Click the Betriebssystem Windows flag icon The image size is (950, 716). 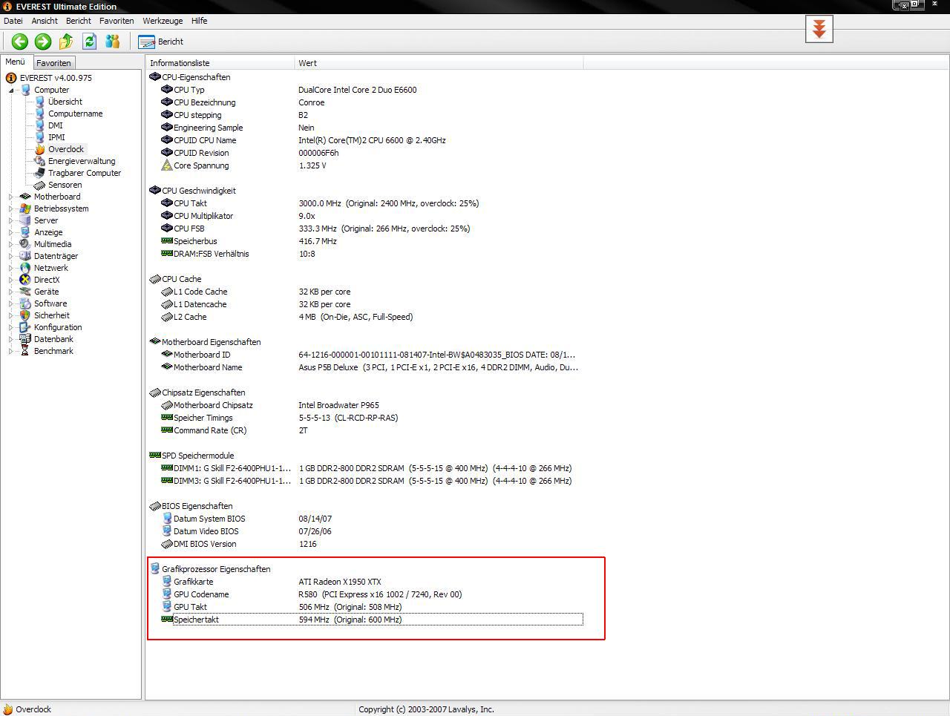click(x=25, y=208)
